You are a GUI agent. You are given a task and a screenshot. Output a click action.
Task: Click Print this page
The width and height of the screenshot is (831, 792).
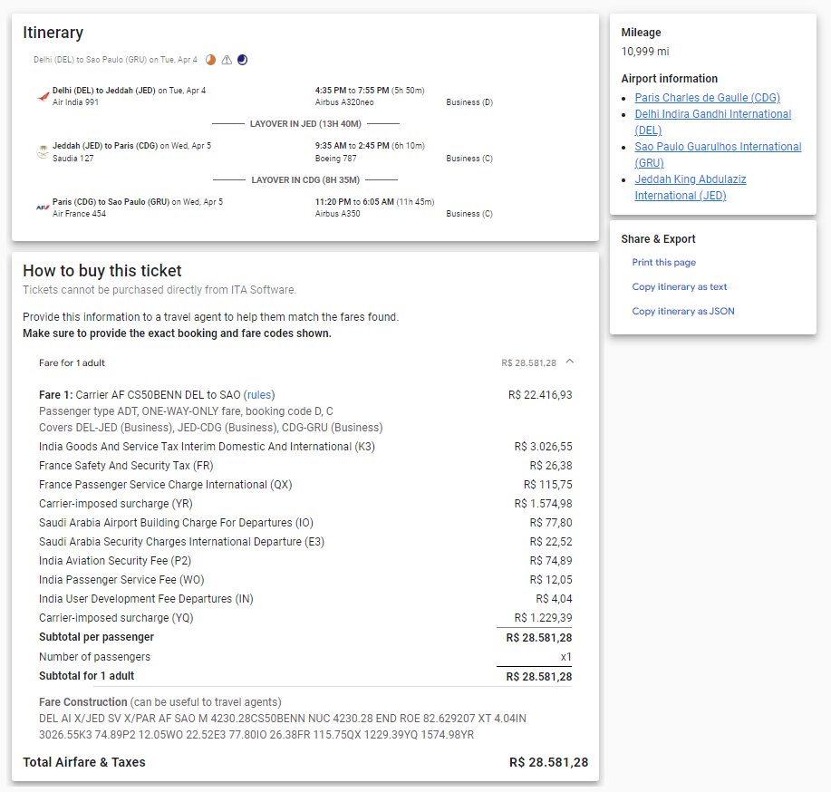pyautogui.click(x=663, y=263)
